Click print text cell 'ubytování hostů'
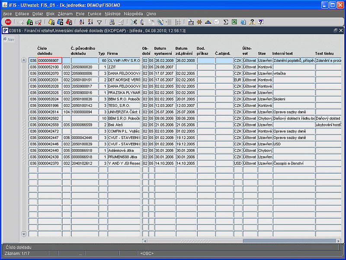 coord(328,125)
